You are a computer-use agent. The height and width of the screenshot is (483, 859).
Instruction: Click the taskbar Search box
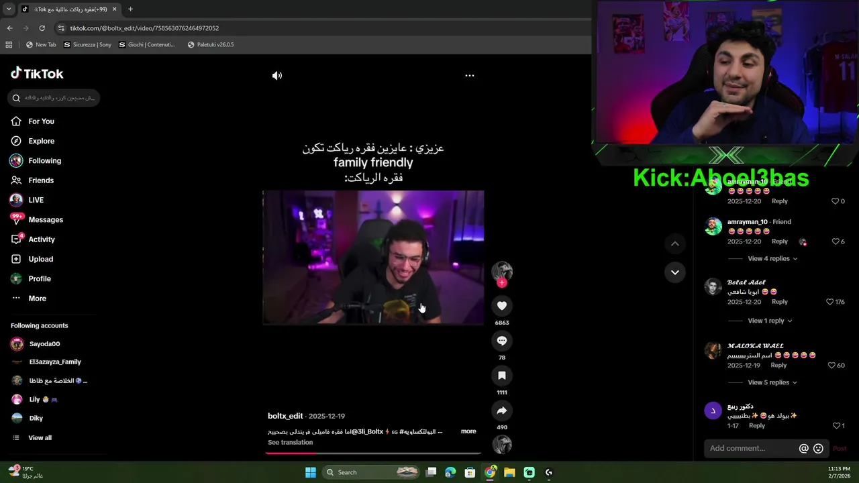pyautogui.click(x=371, y=472)
